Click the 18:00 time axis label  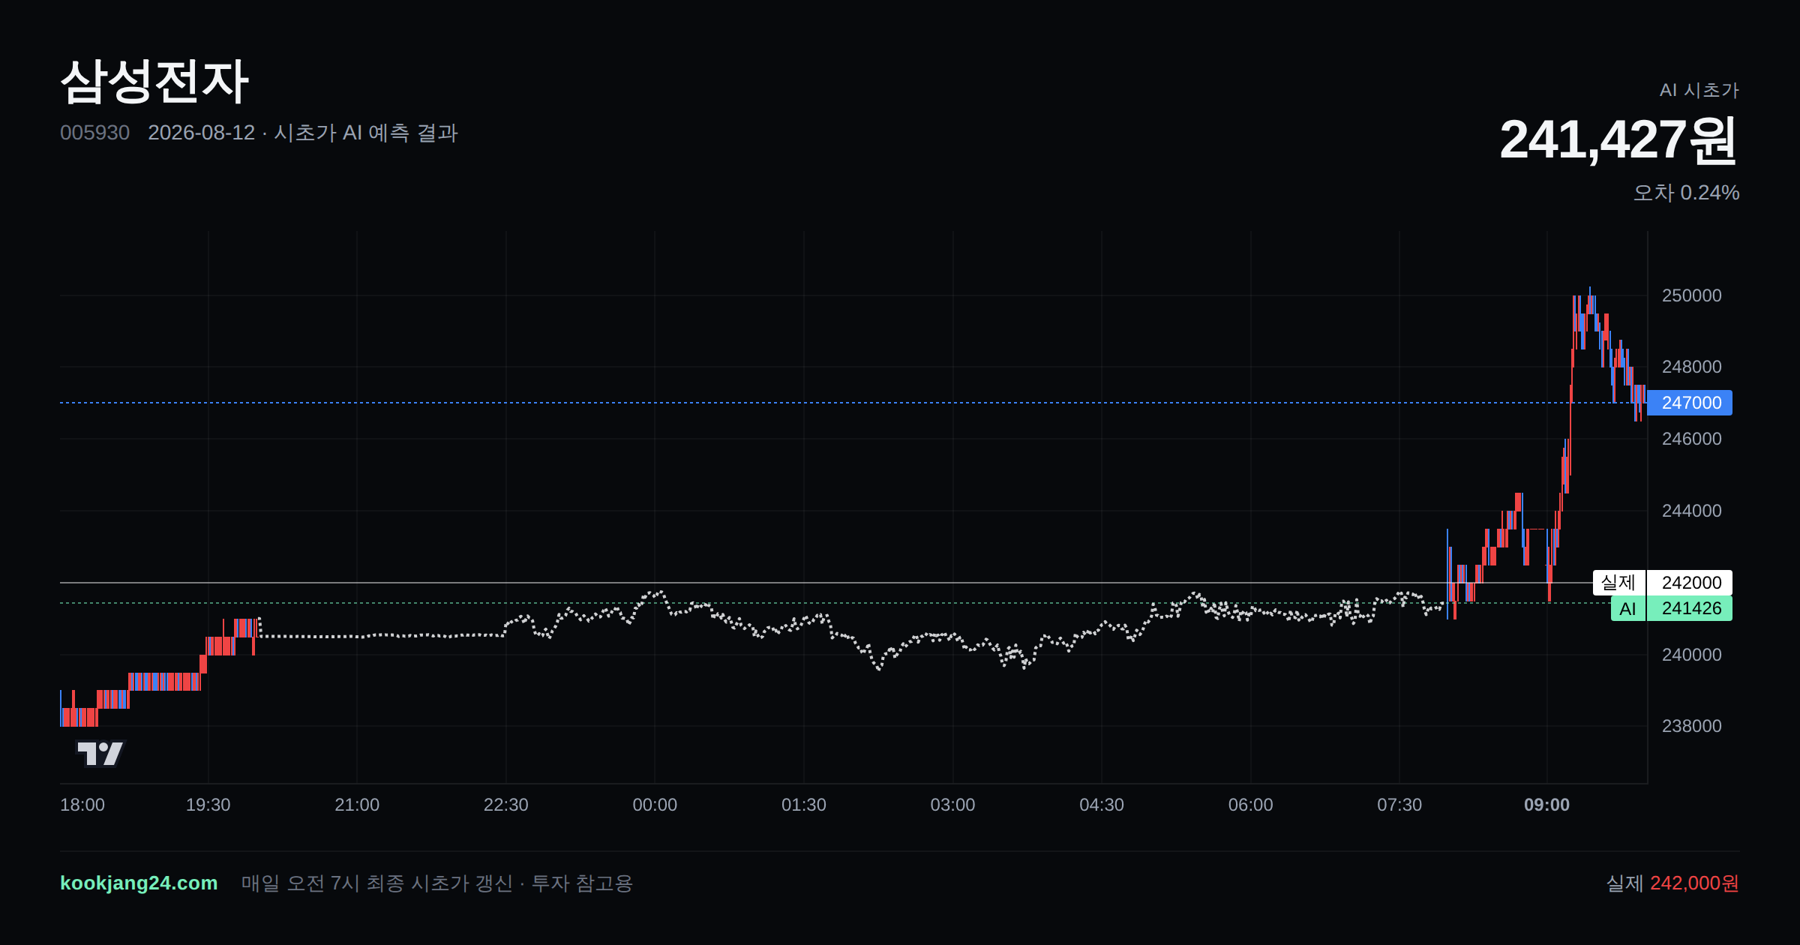(x=82, y=805)
